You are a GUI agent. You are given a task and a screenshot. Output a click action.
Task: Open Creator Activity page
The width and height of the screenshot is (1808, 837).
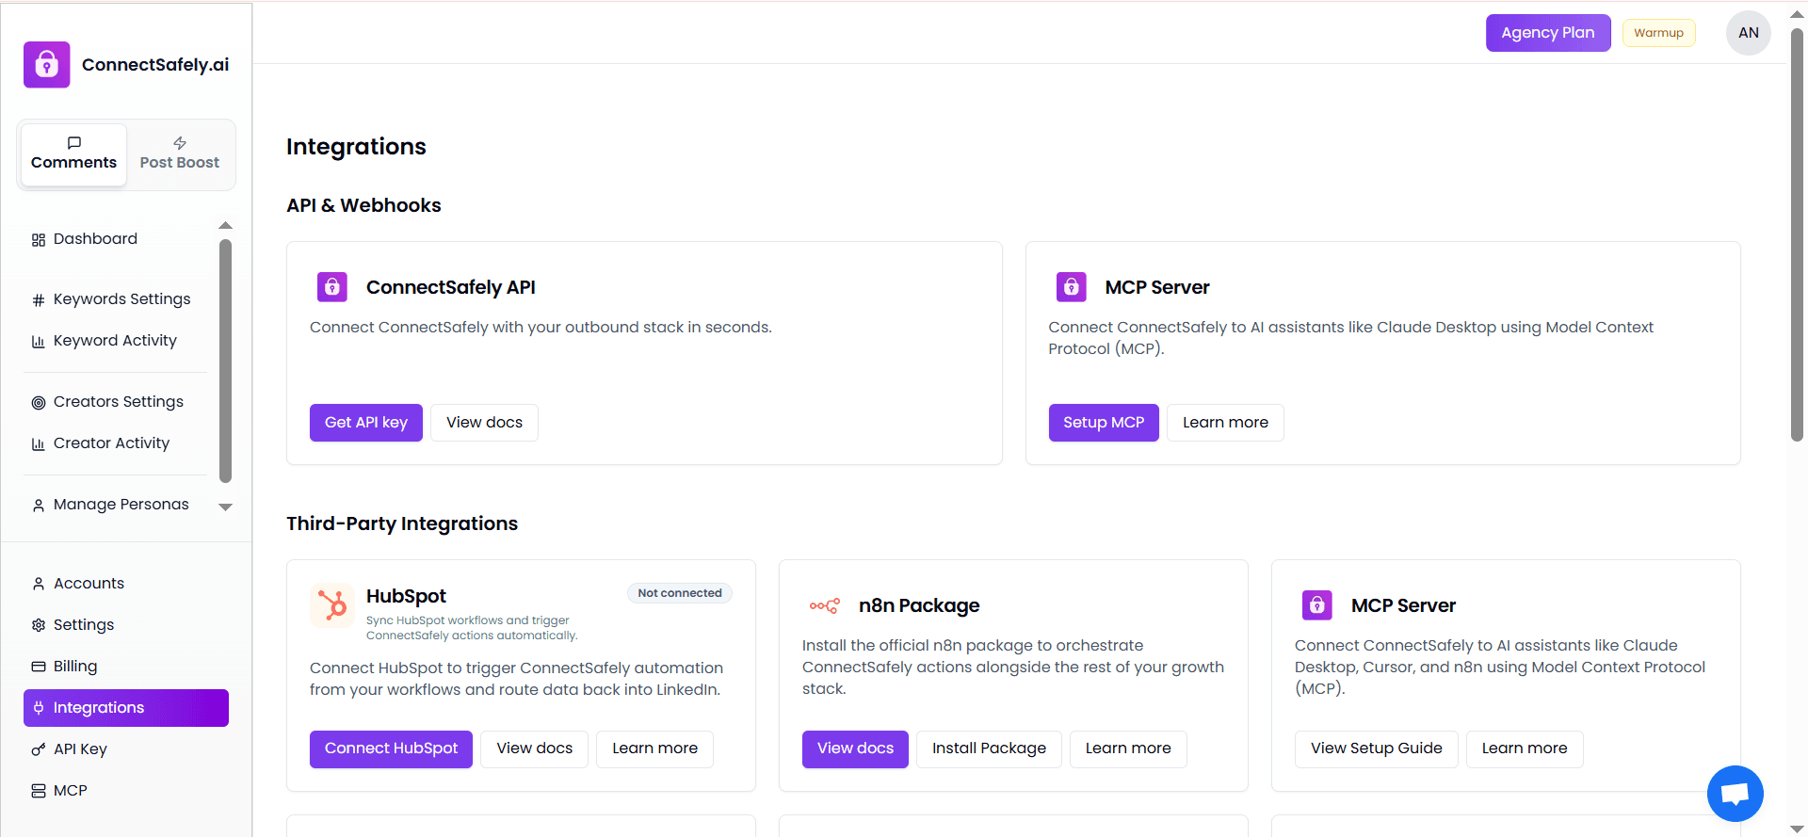(x=111, y=443)
